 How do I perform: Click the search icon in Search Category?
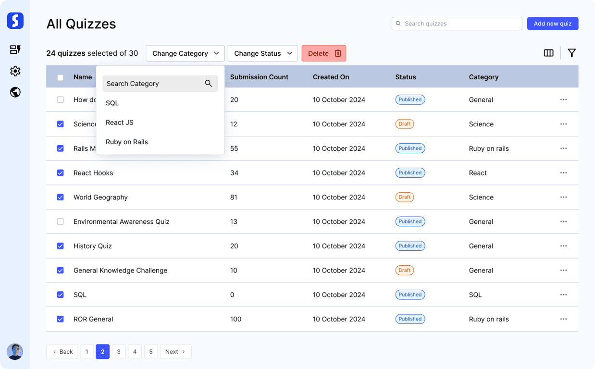[209, 84]
